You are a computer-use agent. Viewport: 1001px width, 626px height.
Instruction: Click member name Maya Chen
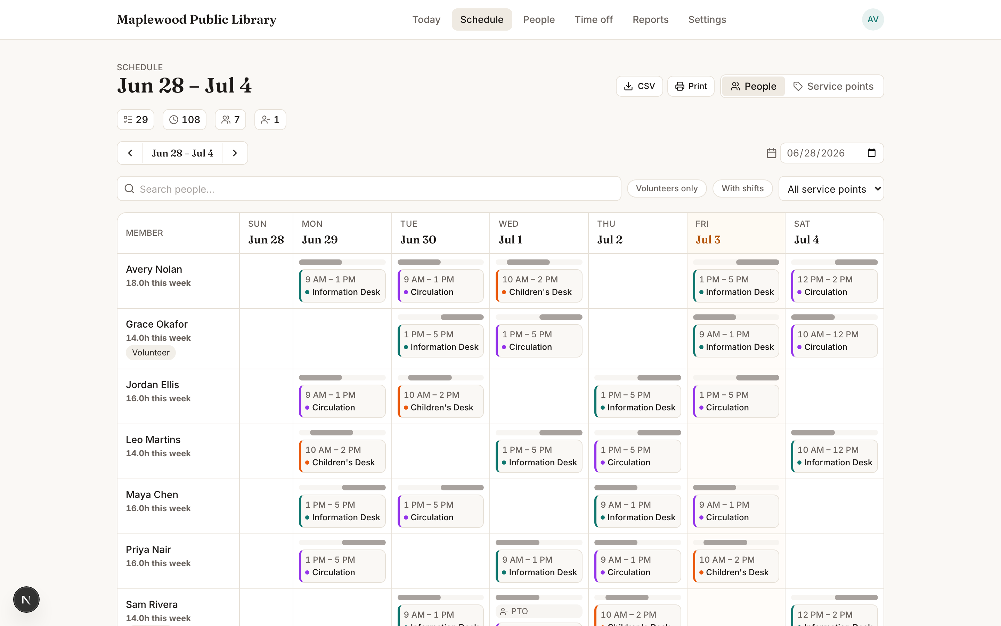click(x=152, y=494)
